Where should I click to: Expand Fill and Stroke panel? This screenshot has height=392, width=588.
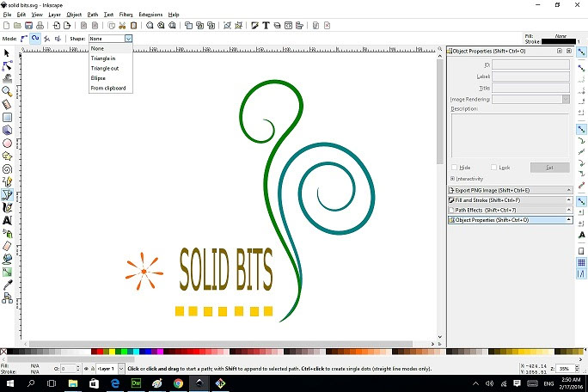(510, 200)
